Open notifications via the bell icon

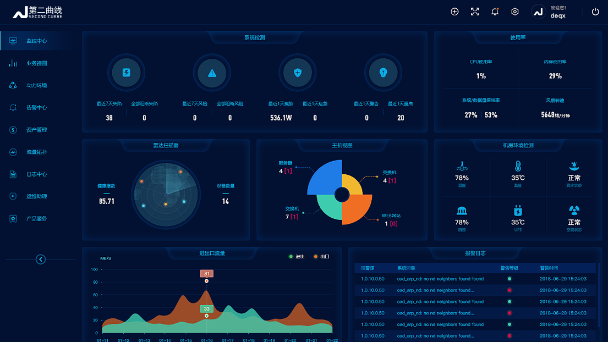tap(495, 12)
